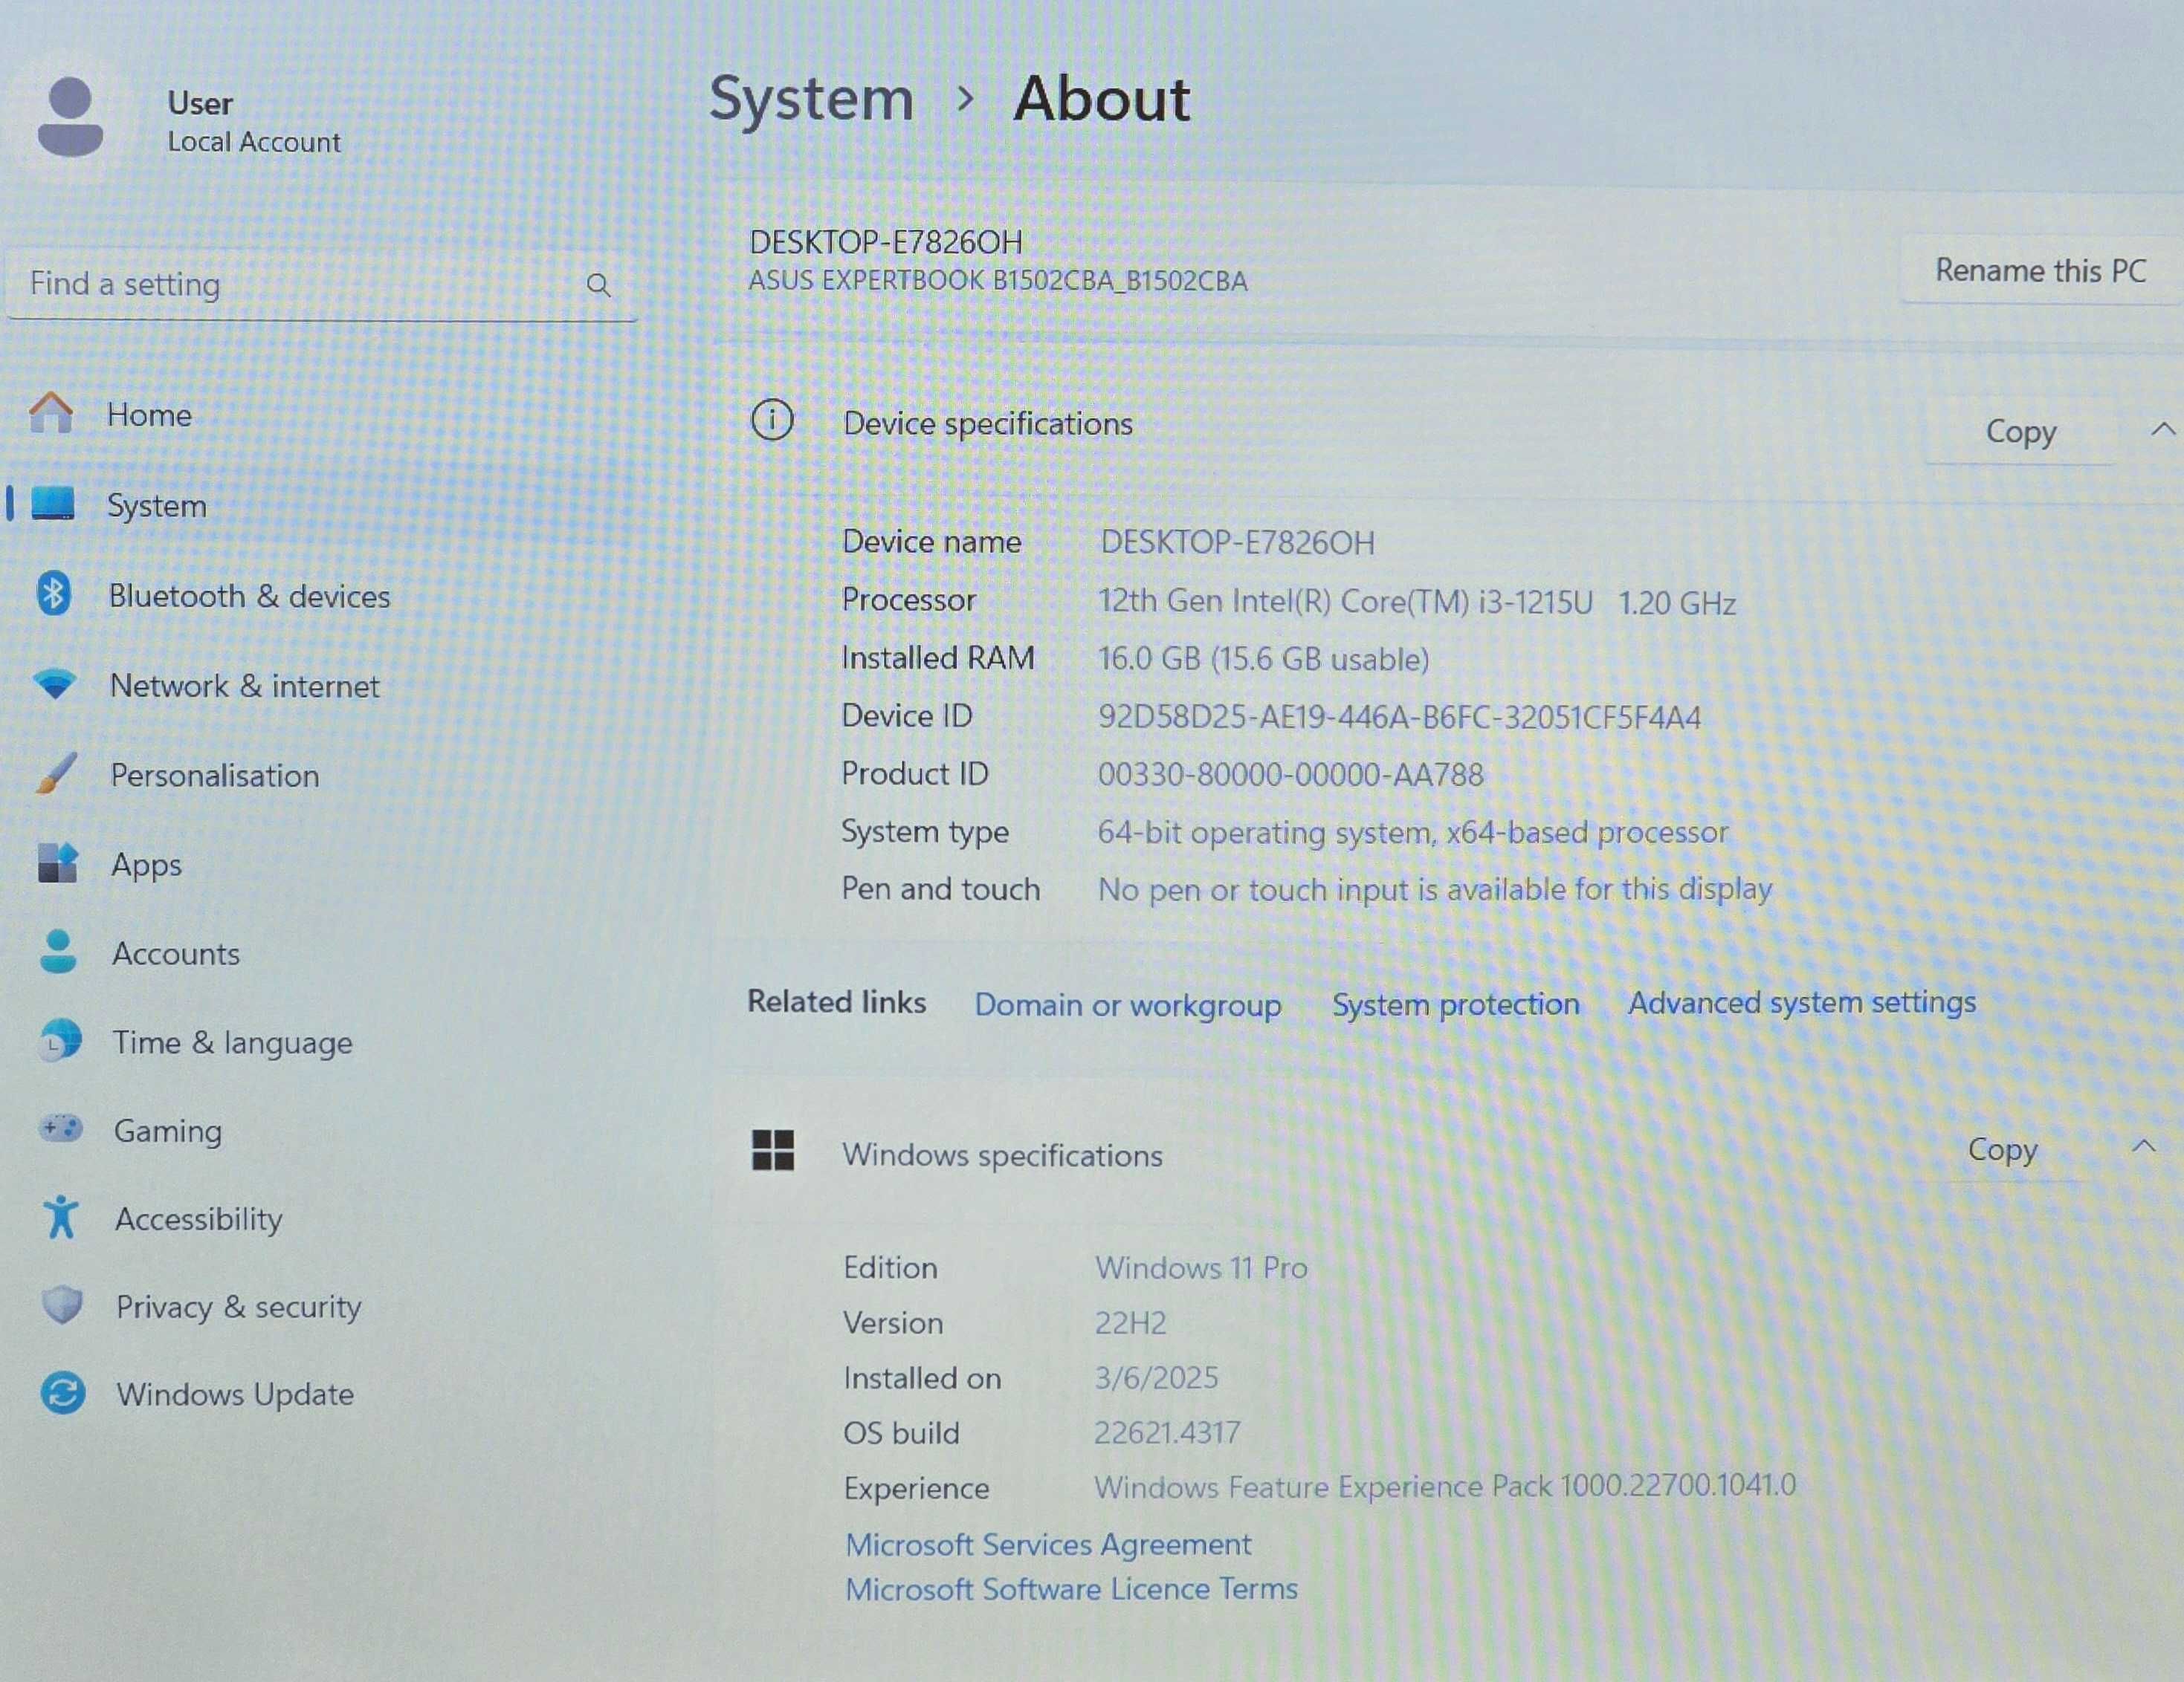The width and height of the screenshot is (2184, 1682).
Task: Copy the device specifications
Action: click(x=2020, y=431)
